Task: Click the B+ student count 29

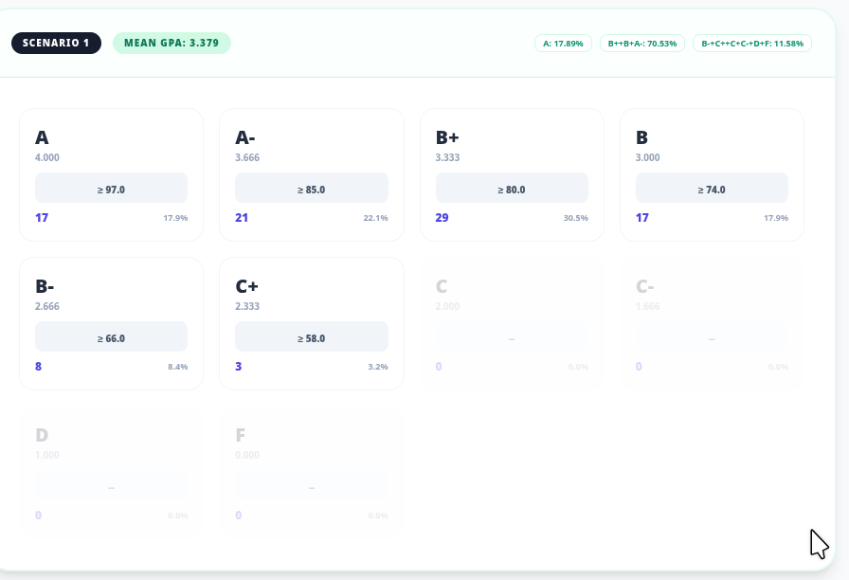Action: [442, 218]
